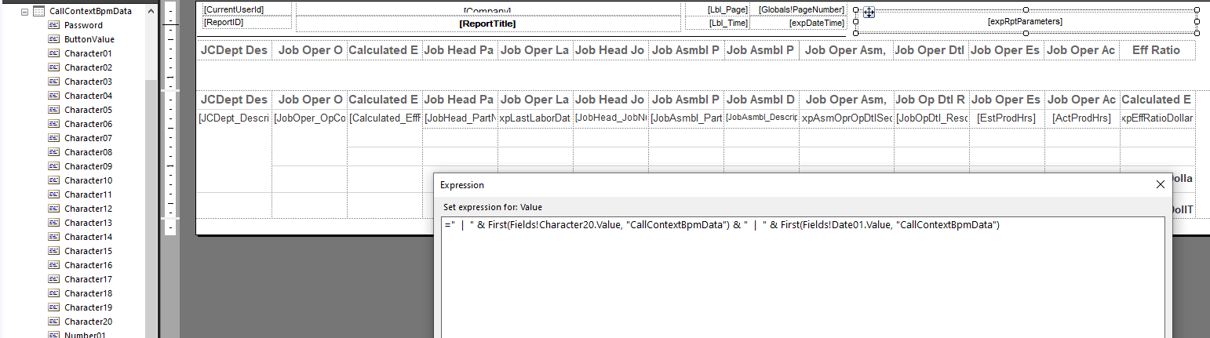The image size is (1210, 338).
Task: Select the Character10 field
Action: pos(88,180)
